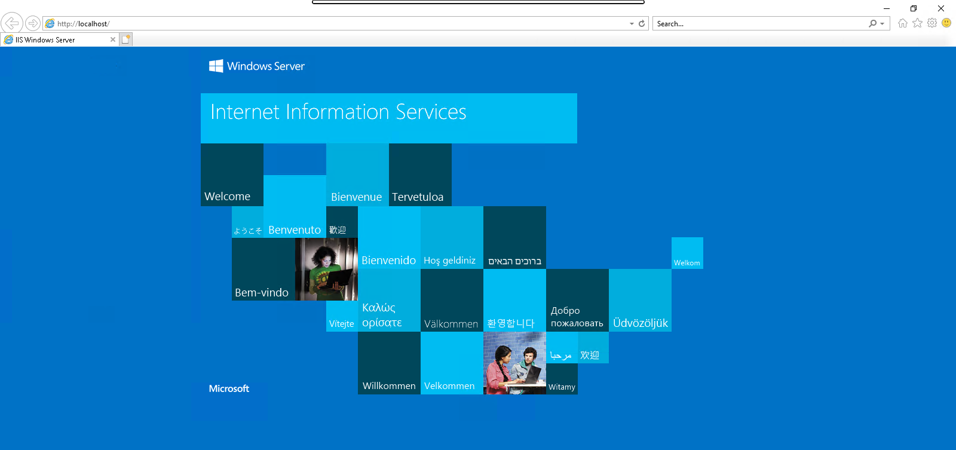Click the Benvenuto tile
The width and height of the screenshot is (956, 450).
(295, 206)
